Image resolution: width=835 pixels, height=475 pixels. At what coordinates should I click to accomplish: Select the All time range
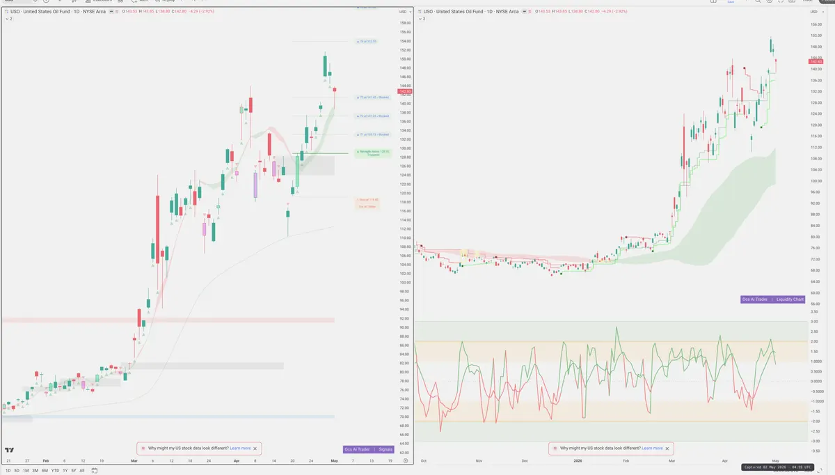click(81, 471)
